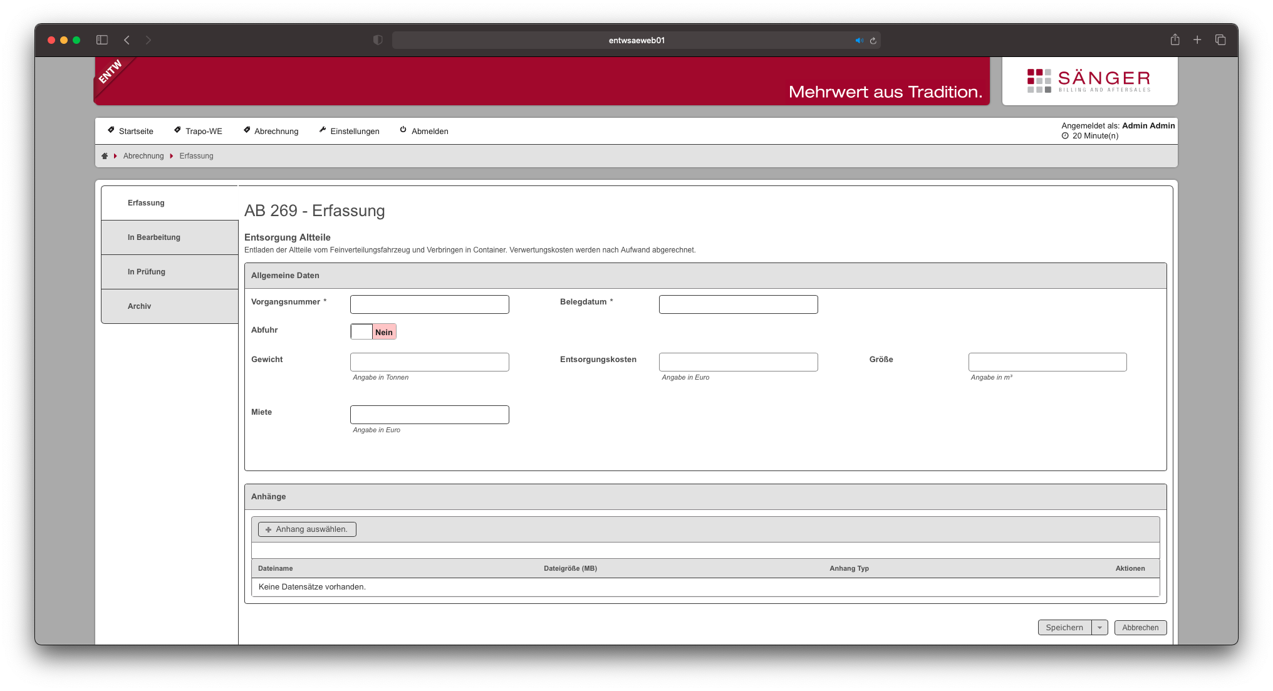Click Anhang Typ column header

(x=849, y=569)
